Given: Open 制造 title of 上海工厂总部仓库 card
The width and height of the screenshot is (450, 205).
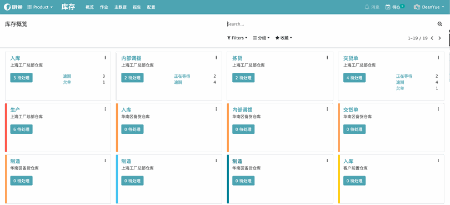Looking at the screenshot, I should tap(126, 161).
